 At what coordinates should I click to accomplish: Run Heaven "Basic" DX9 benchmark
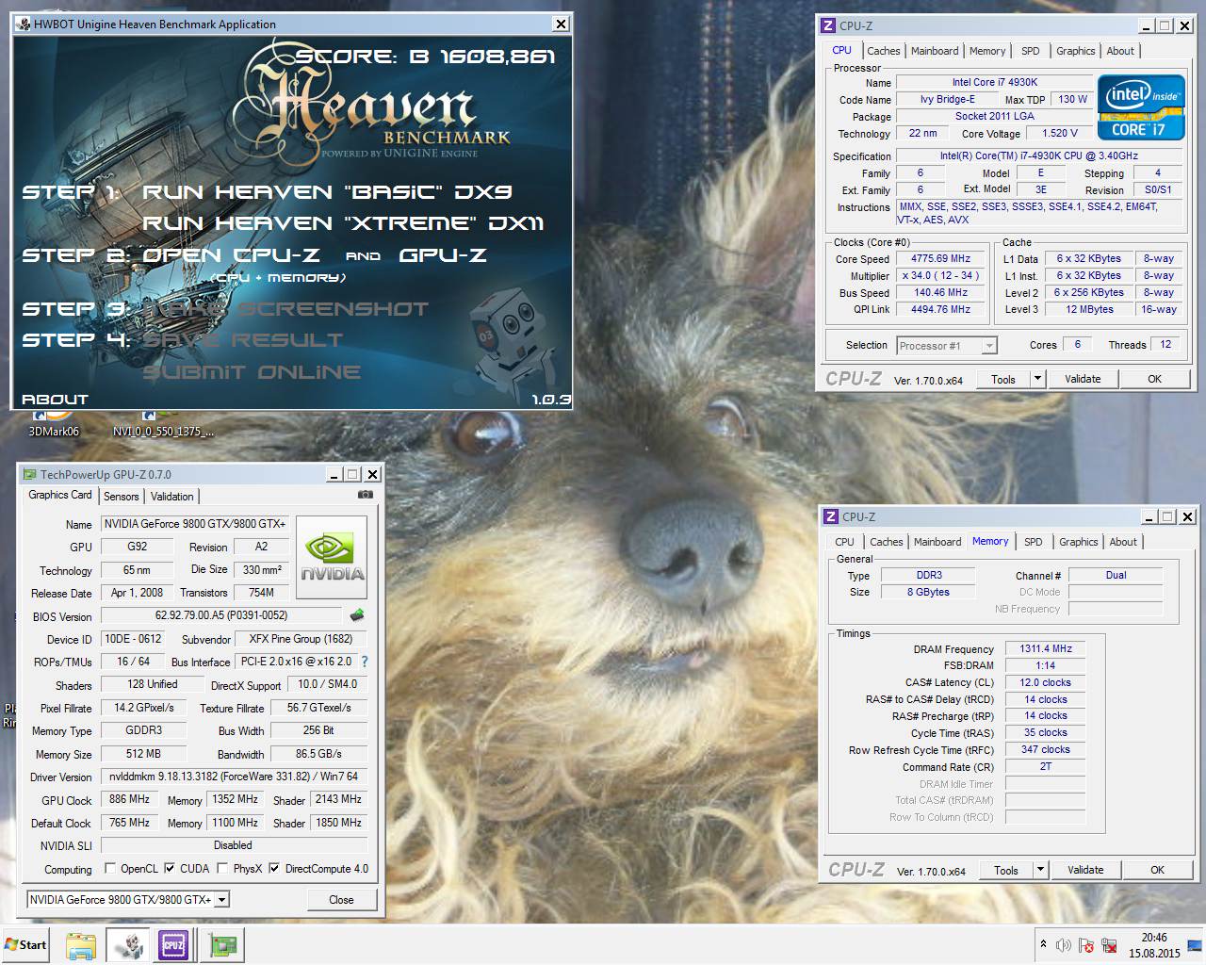click(327, 192)
